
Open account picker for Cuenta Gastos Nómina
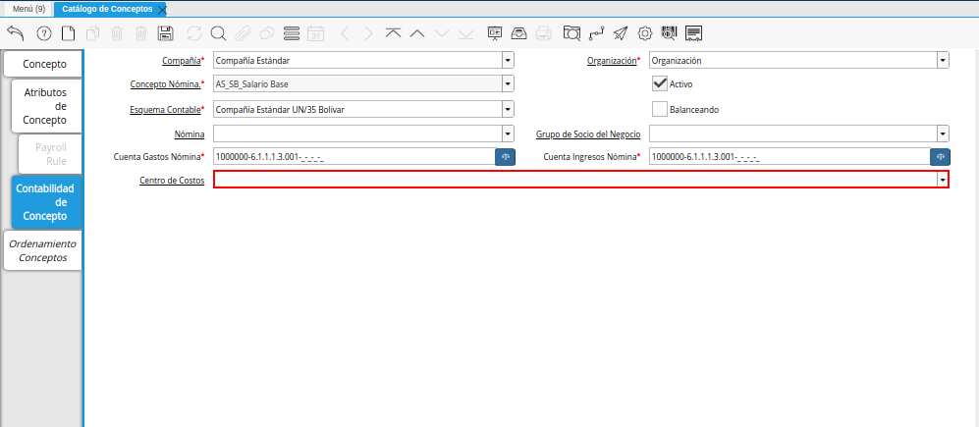[x=505, y=157]
